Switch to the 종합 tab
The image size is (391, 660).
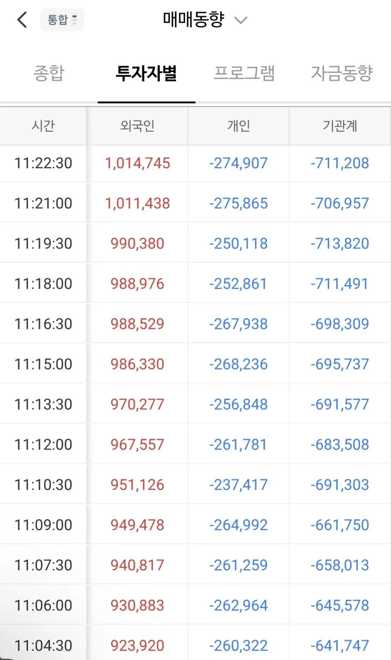(49, 73)
